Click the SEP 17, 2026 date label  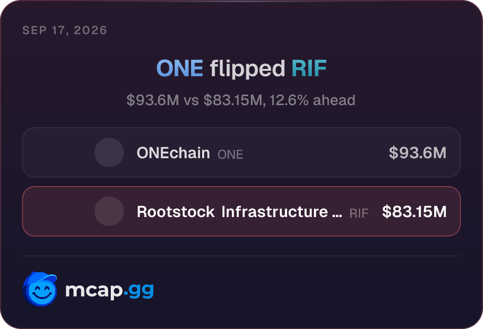pos(65,30)
